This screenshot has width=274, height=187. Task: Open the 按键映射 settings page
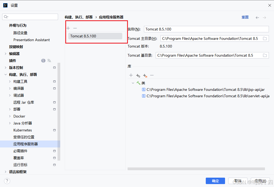click(x=16, y=47)
